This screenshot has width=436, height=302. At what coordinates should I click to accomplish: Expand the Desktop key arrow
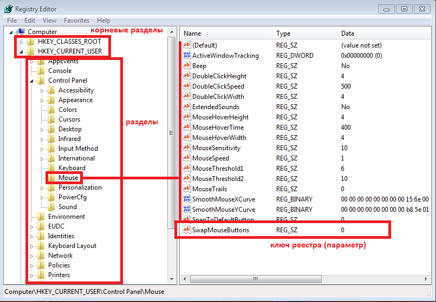tap(42, 130)
